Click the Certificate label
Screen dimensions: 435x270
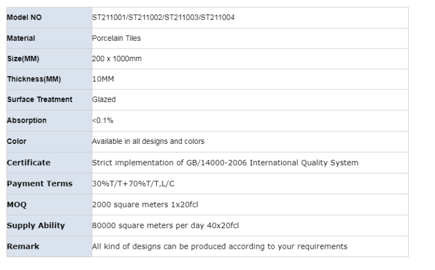click(28, 163)
